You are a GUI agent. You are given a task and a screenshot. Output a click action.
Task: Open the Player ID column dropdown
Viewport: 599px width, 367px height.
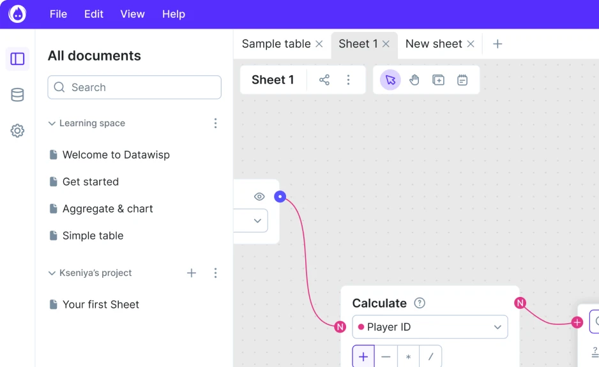pyautogui.click(x=430, y=327)
